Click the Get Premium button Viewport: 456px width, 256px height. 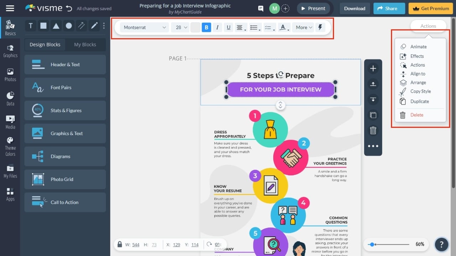(x=430, y=9)
